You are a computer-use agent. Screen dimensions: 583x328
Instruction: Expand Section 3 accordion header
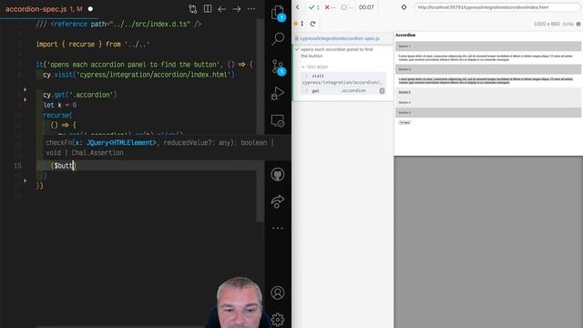[488, 92]
